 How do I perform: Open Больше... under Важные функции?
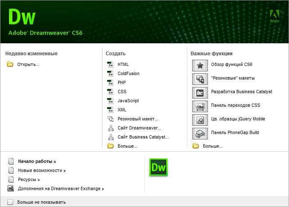213,146
